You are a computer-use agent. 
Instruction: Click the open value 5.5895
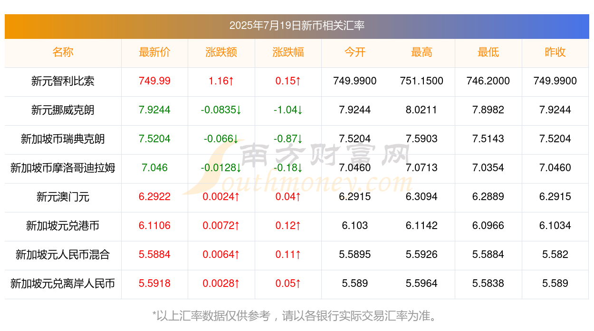[355, 255]
